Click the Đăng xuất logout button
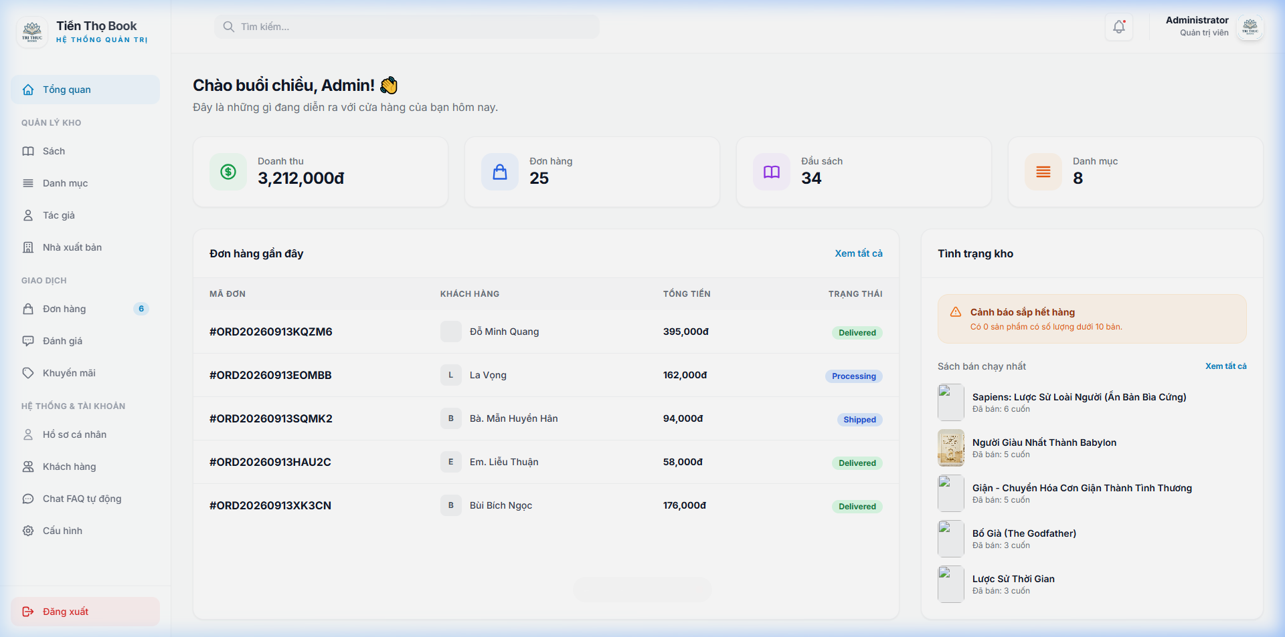 pos(85,612)
